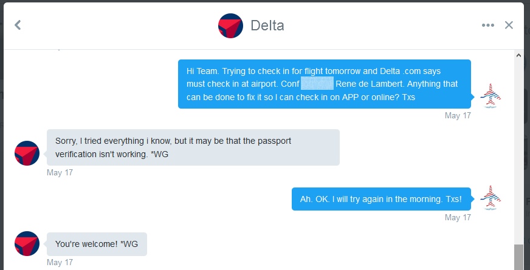The image size is (530, 270).
Task: Close the Delta conversation window
Action: click(x=509, y=25)
